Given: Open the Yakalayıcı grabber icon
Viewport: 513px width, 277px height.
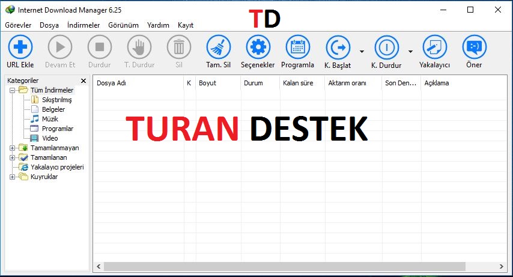Looking at the screenshot, I should tap(435, 47).
